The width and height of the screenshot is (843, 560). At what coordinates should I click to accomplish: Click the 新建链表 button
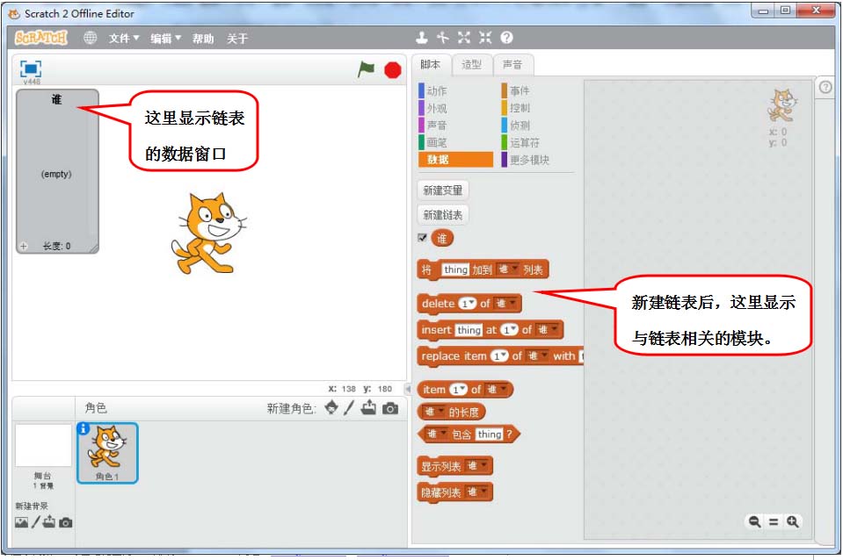point(442,215)
